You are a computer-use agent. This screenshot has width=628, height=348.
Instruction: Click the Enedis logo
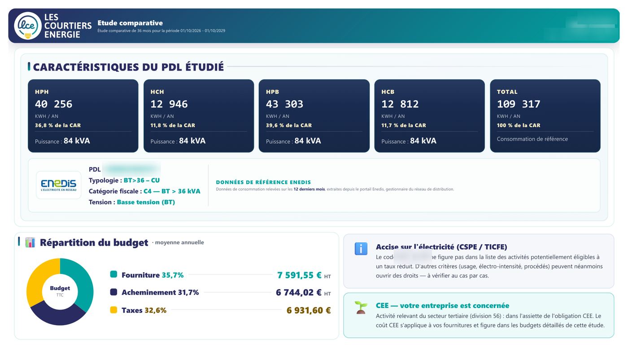[x=59, y=185]
